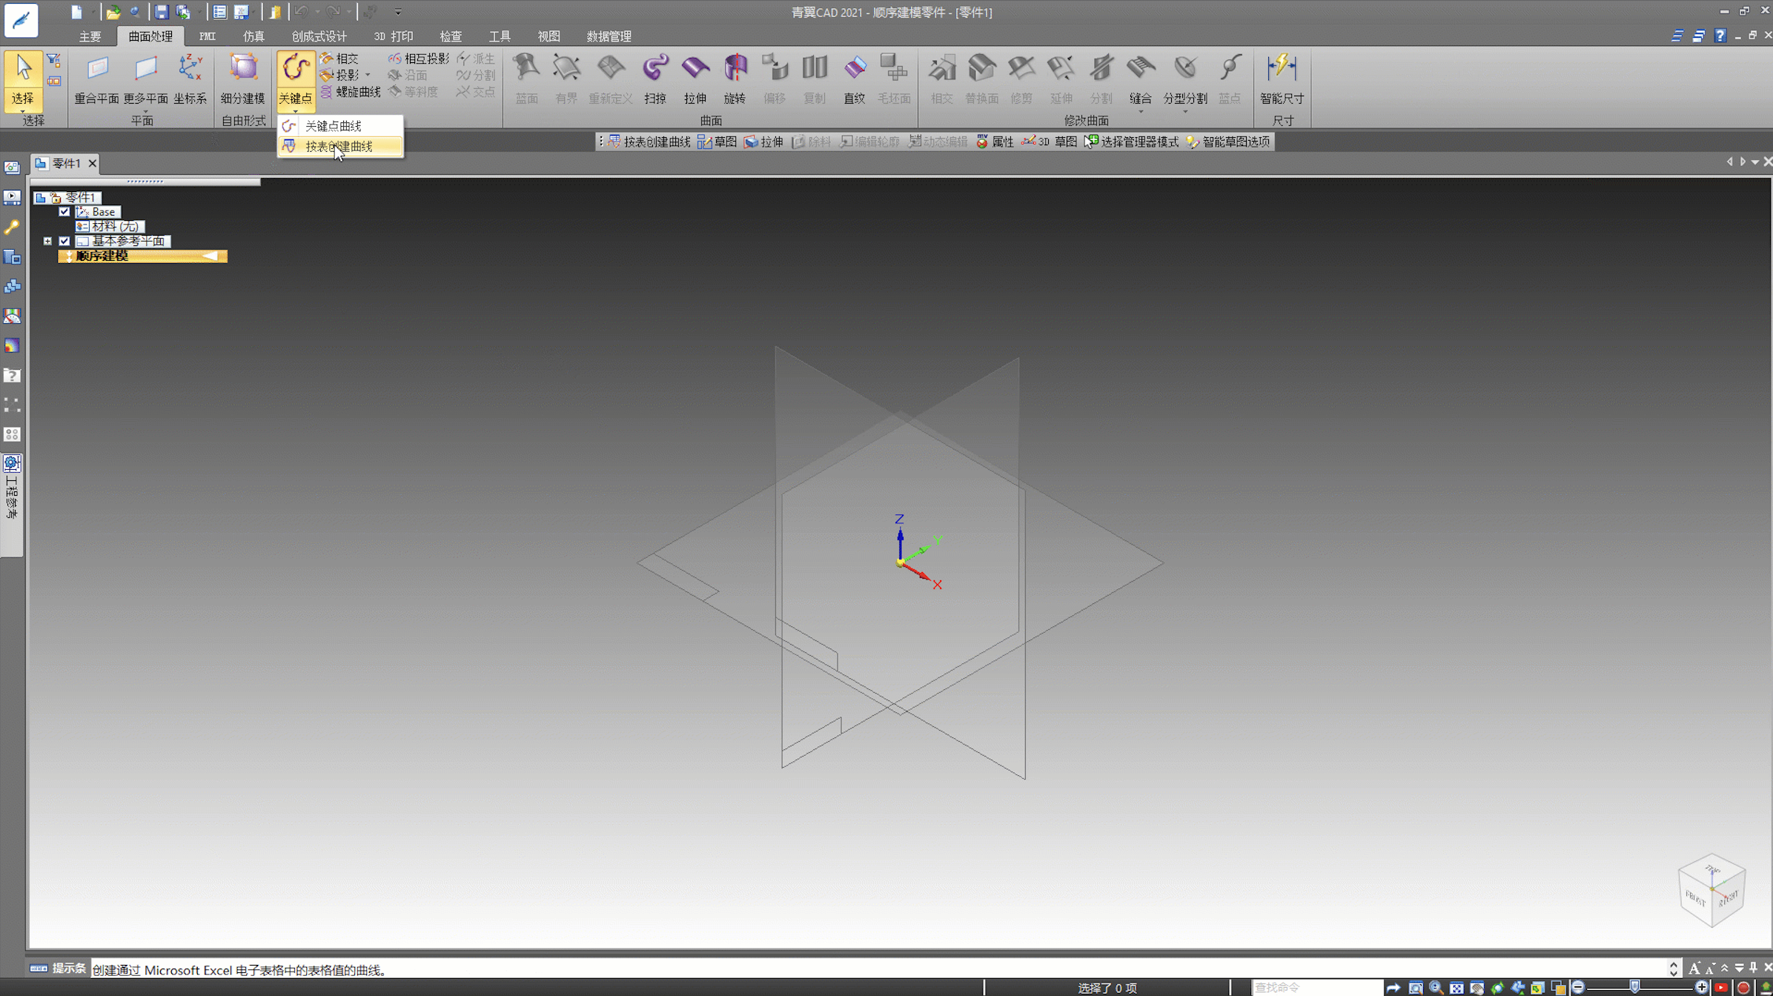
Task: Open the 细分建模 subdivision modeling tool
Action: tap(242, 79)
